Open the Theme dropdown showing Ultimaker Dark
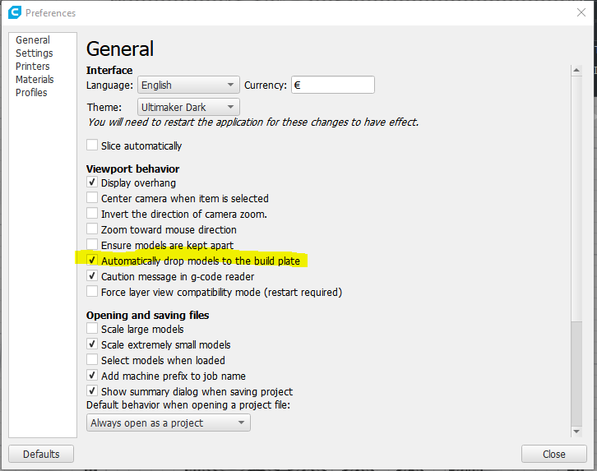This screenshot has height=471, width=597. [x=188, y=107]
